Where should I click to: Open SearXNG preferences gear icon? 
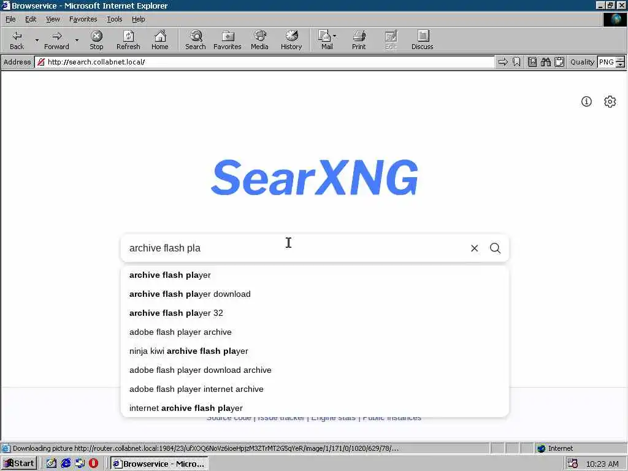610,101
